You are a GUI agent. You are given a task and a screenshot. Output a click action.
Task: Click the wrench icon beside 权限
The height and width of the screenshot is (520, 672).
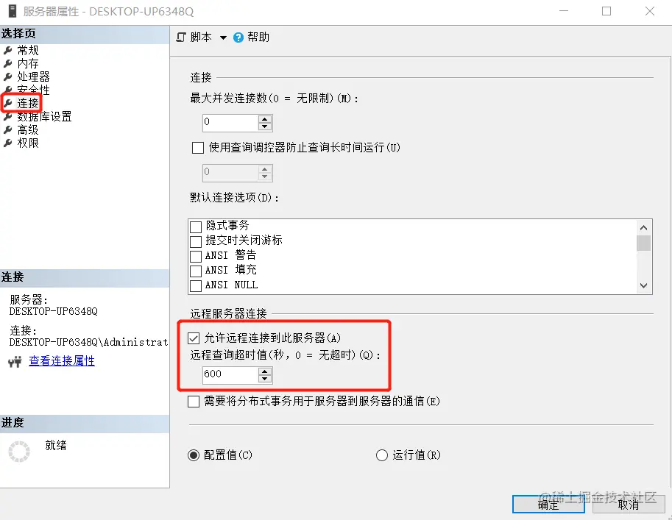7,143
